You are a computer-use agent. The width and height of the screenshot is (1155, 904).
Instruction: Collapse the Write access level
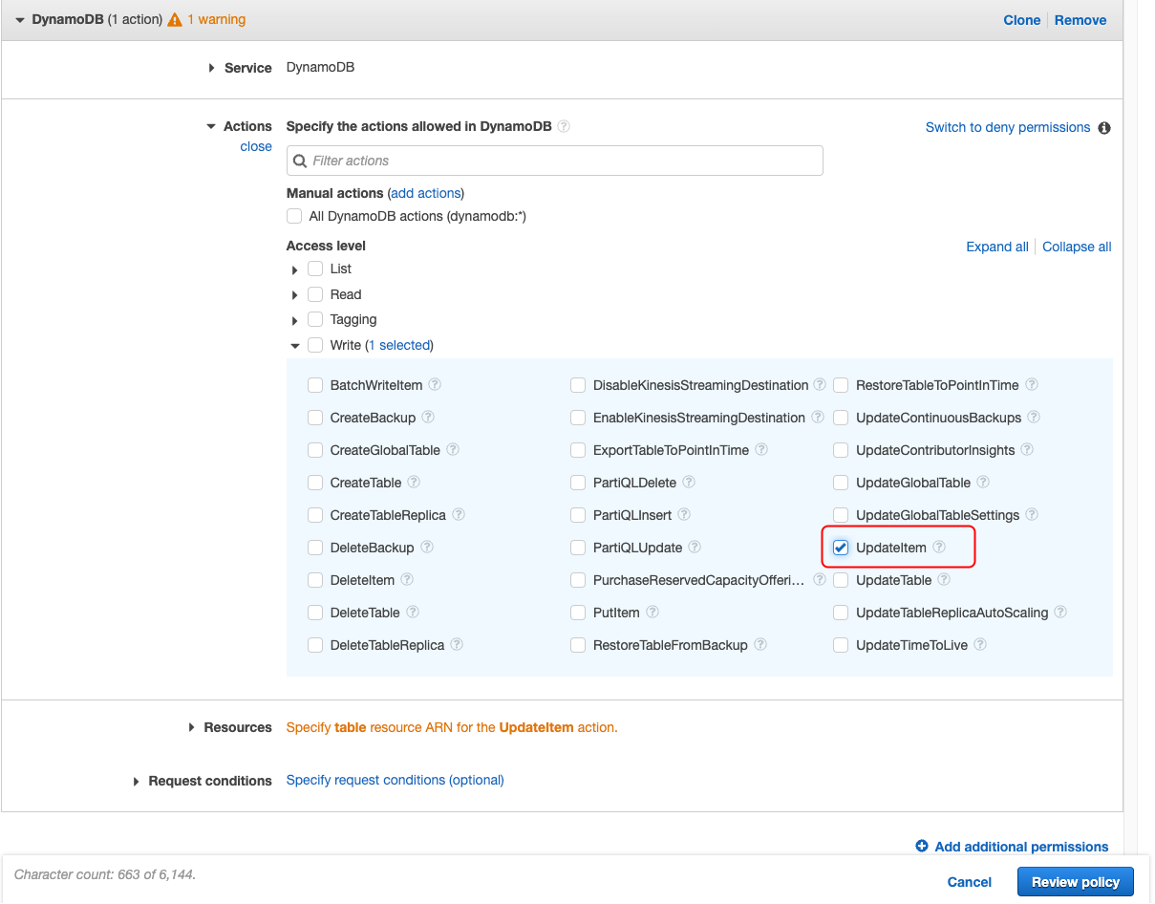point(295,346)
